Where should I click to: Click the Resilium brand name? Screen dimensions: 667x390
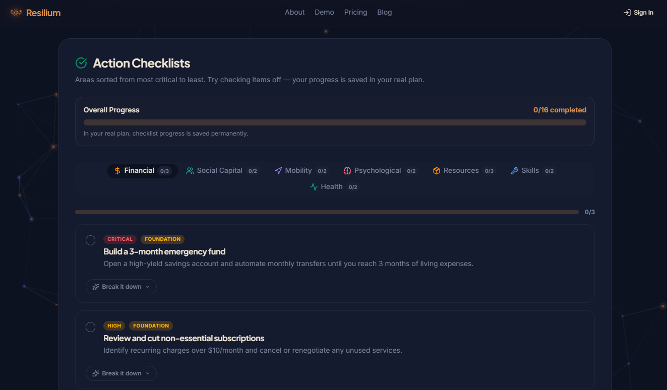(43, 13)
